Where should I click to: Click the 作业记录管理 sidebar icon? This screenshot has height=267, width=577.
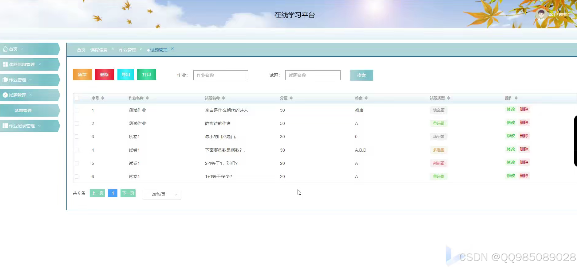point(5,126)
